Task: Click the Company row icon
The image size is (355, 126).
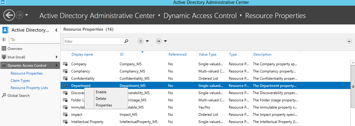Action: [65, 64]
